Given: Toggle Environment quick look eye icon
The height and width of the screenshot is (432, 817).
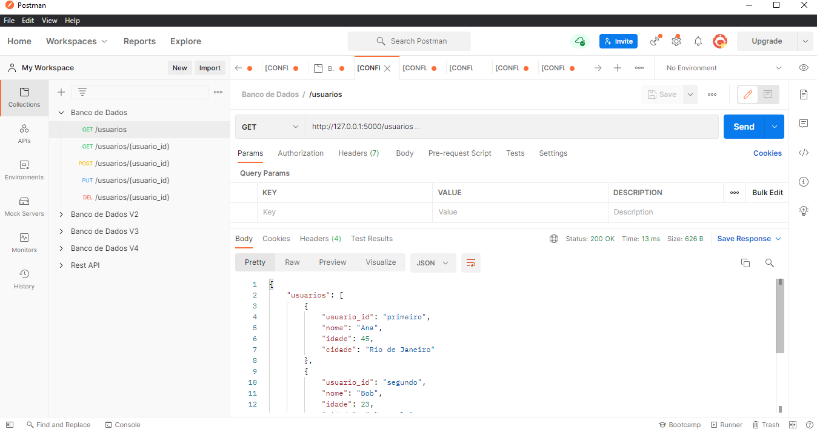Looking at the screenshot, I should (804, 67).
